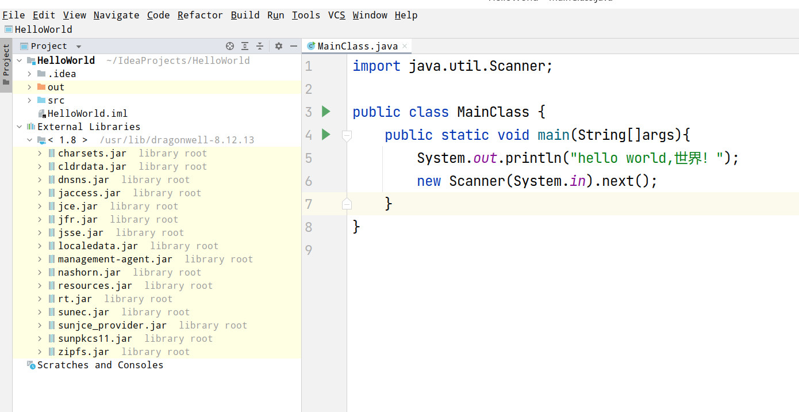Select the MainClass.java editor tab
This screenshot has width=799, height=412.
[358, 46]
